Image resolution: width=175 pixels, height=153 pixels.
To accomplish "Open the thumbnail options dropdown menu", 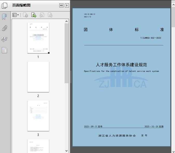I will [x=16, y=15].
